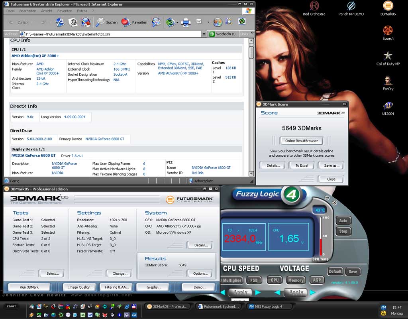
Task: Click the FL4 quick launch icon in taskbar
Action: [x=134, y=315]
